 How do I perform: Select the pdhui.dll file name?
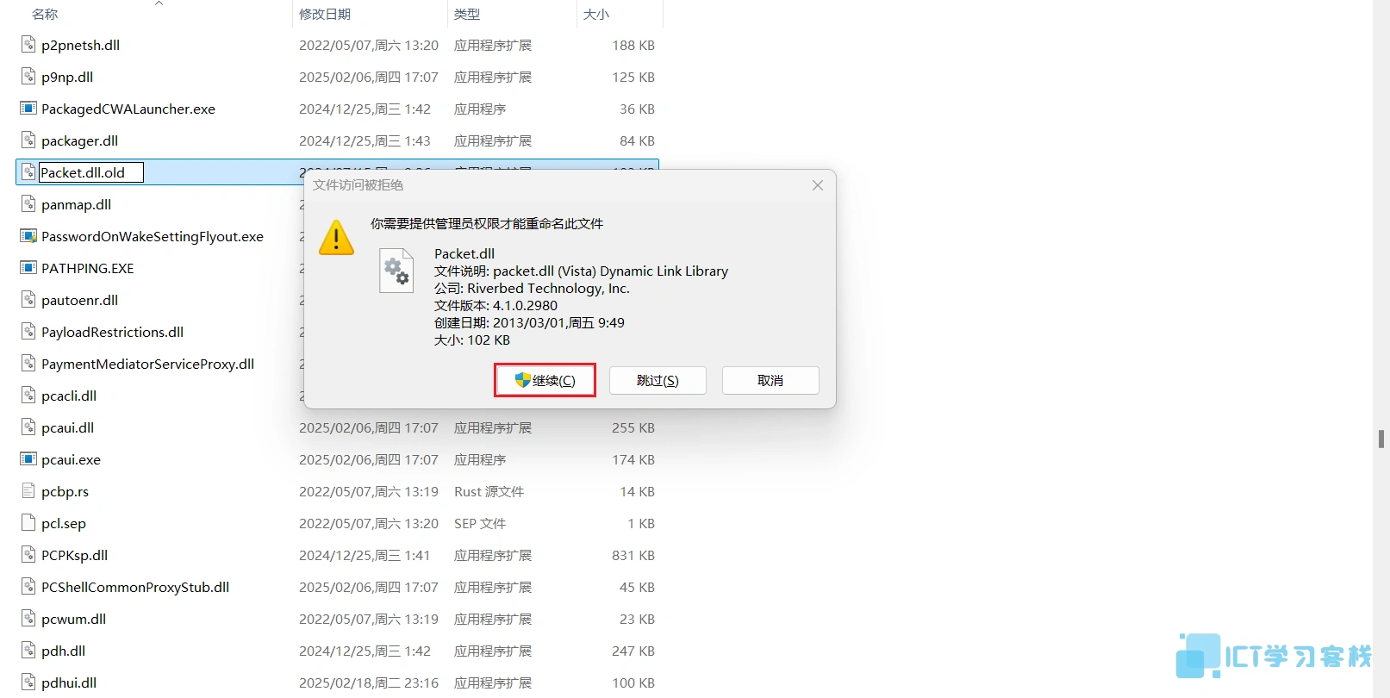click(69, 682)
